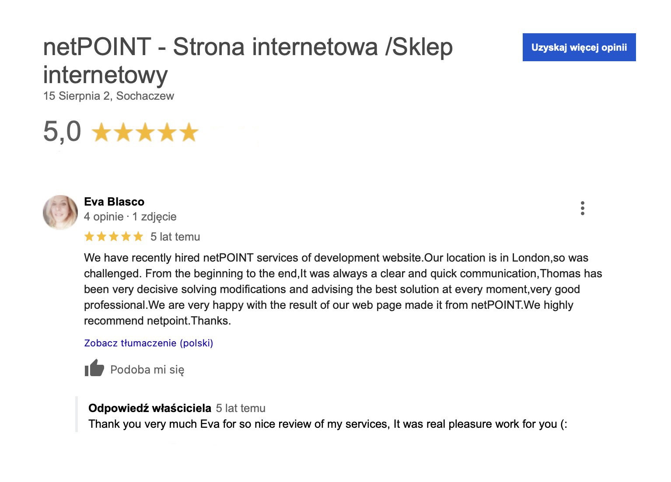Viewport: 671px width, 482px height.
Task: Open the Zobacz tłumaczenie (polski) link
Action: click(149, 343)
